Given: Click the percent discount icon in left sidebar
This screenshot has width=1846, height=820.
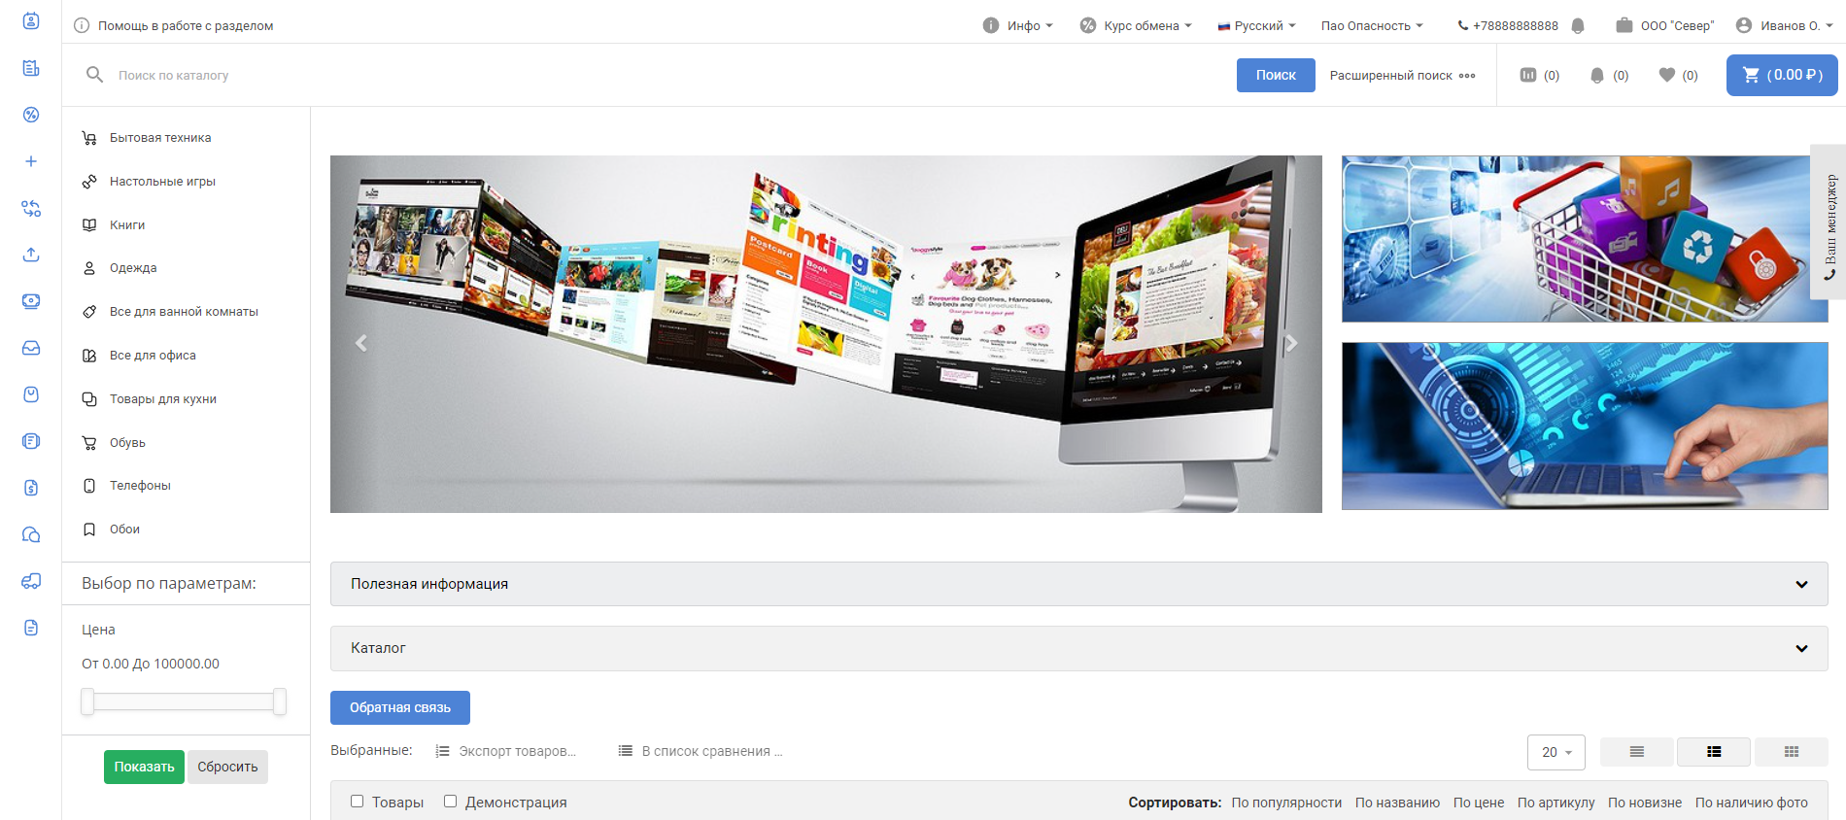Looking at the screenshot, I should 31,115.
